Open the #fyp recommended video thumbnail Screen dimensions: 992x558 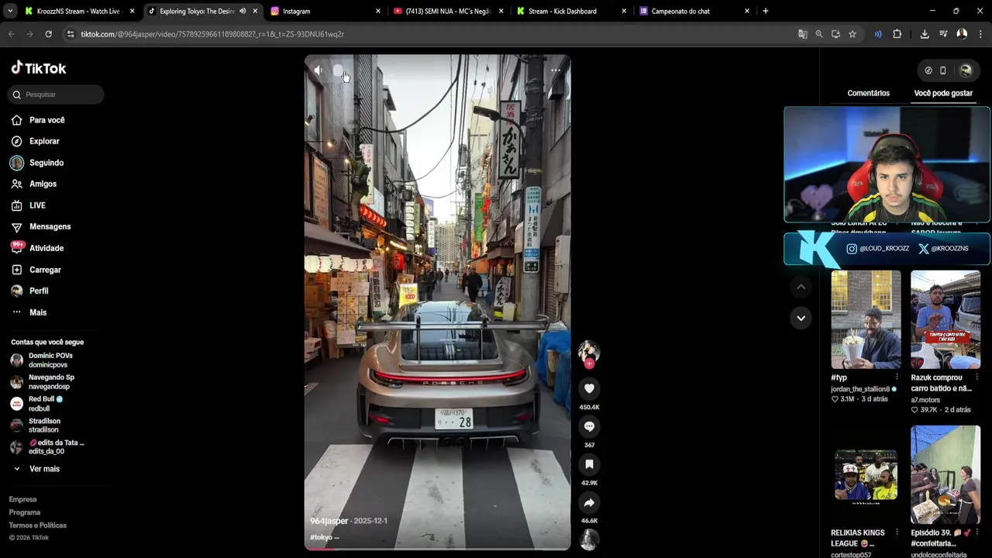tap(866, 319)
